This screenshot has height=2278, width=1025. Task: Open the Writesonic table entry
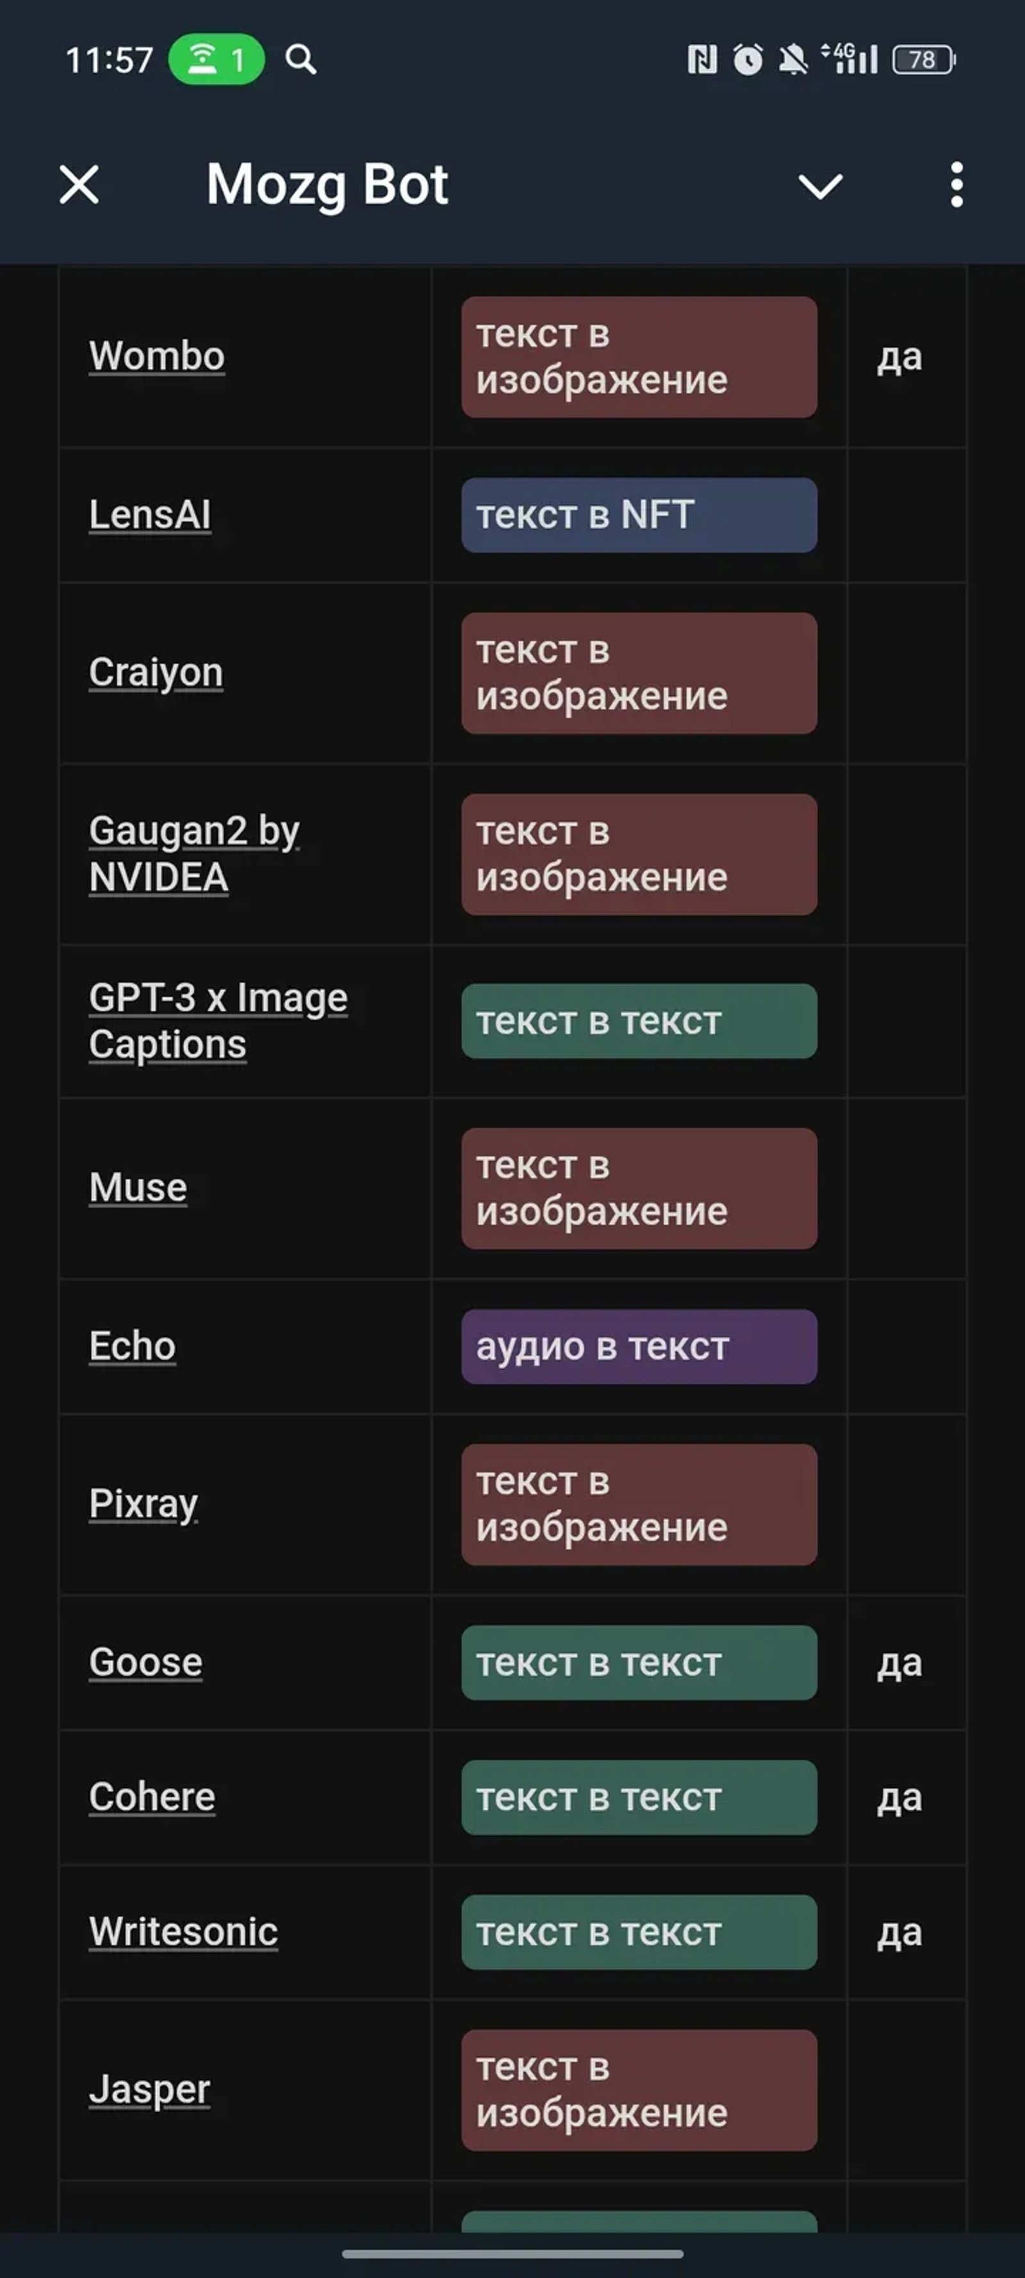184,1933
